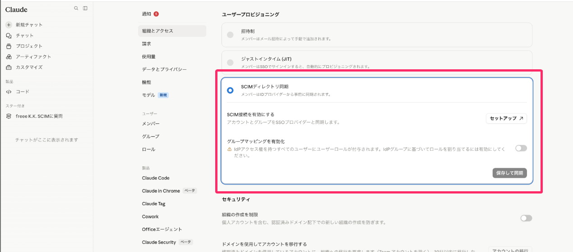Toggle 組織の作成を制限 switch
Viewport: 573px width, 252px height.
point(526,218)
